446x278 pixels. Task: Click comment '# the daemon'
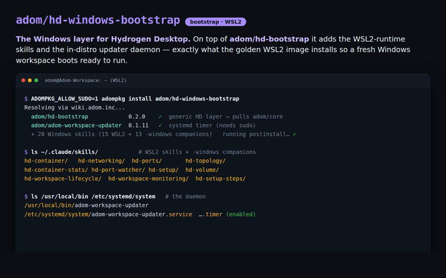pyautogui.click(x=185, y=197)
